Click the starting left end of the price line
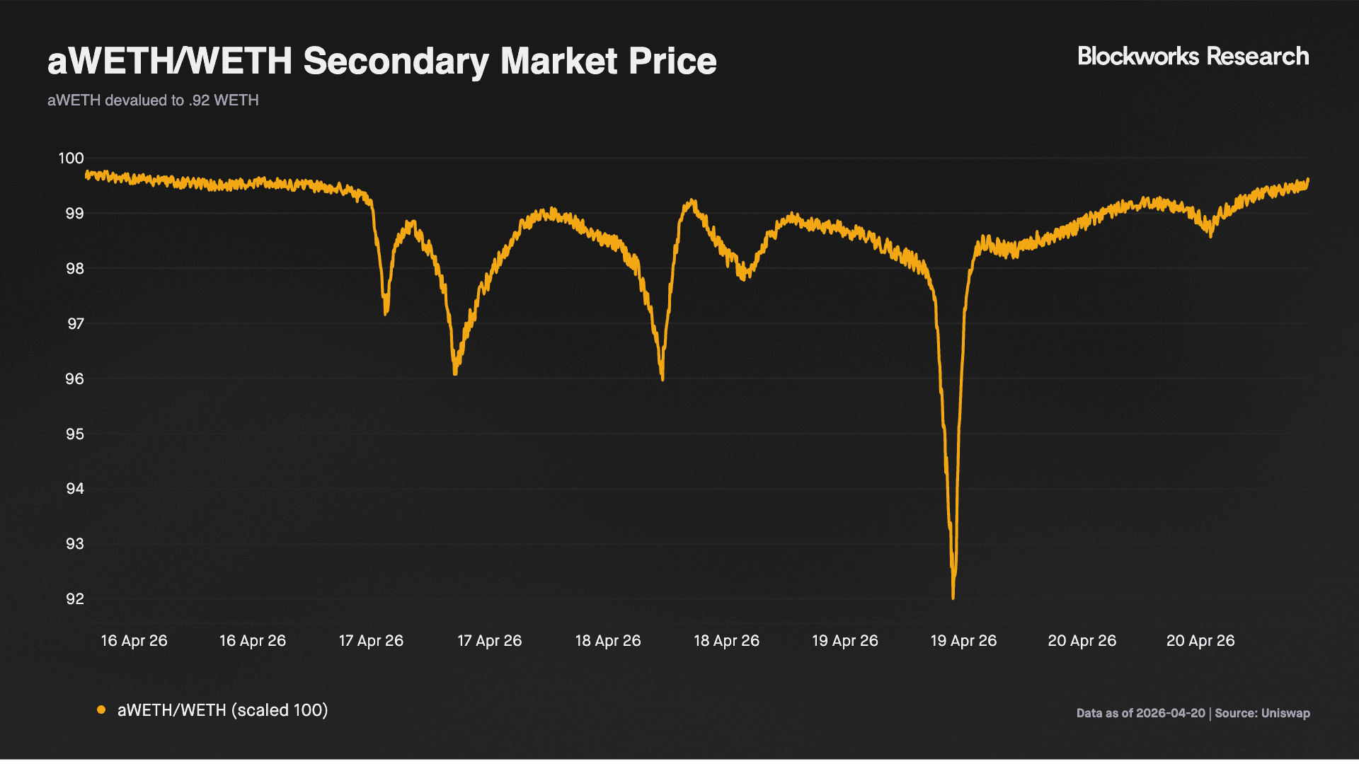Viewport: 1359px width, 764px height. click(x=86, y=174)
